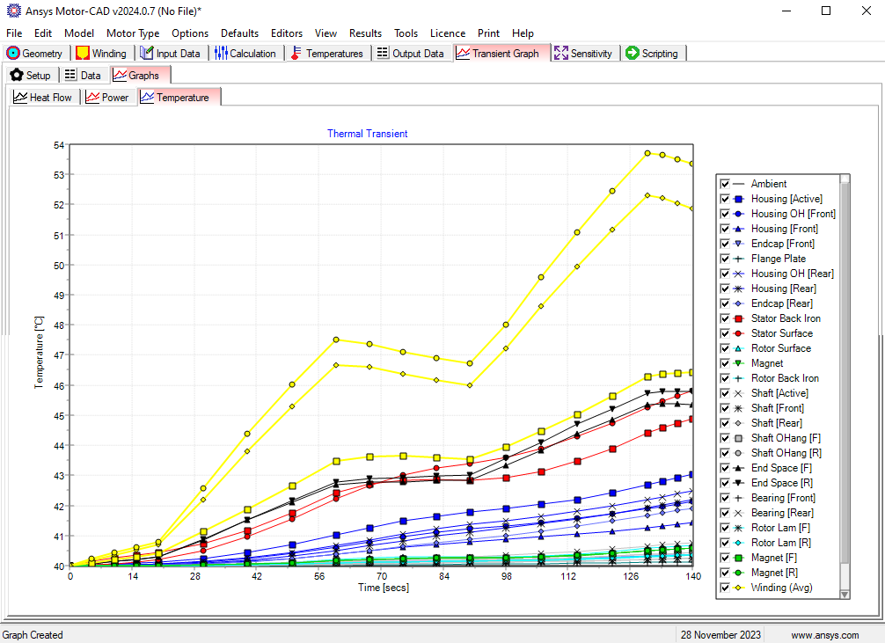The width and height of the screenshot is (885, 643).
Task: Click the Data sub-tab list icon
Action: pyautogui.click(x=70, y=75)
